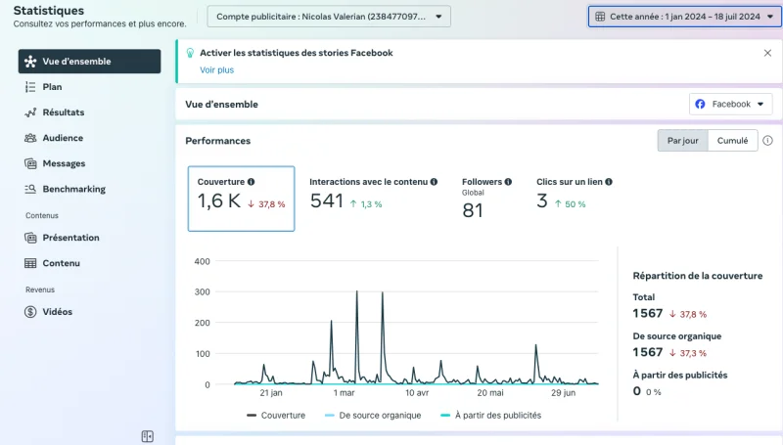Open the Benchmarking icon
Image resolution: width=783 pixels, height=445 pixels.
[x=31, y=189]
